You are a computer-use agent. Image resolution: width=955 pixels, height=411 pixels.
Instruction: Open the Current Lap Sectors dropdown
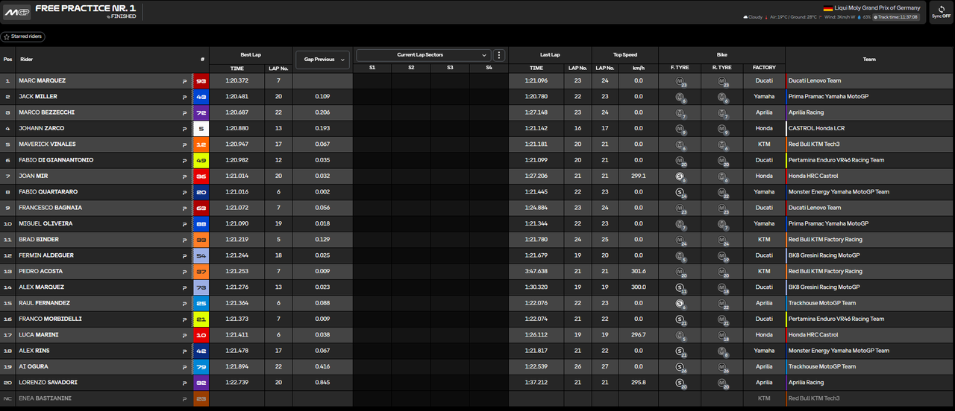pyautogui.click(x=424, y=55)
